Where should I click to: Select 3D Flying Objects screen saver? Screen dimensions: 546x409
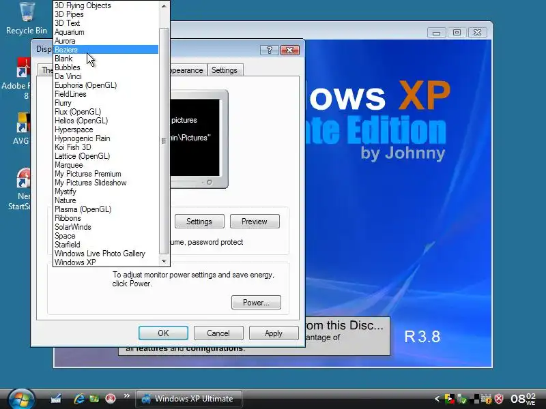[106, 5]
